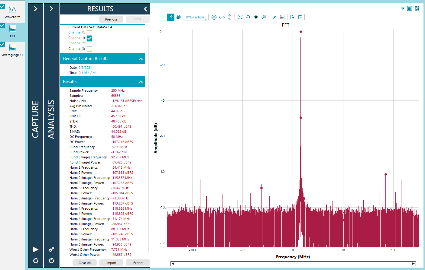Switch to the AveragingFFT plot tab

[12, 50]
